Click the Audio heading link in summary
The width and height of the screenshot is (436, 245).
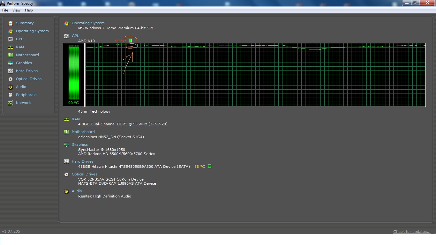(x=77, y=191)
